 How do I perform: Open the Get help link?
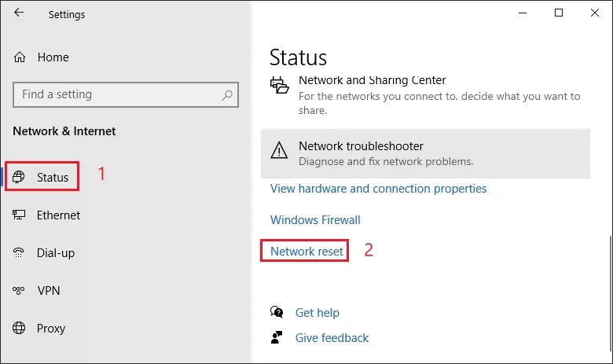pyautogui.click(x=317, y=312)
